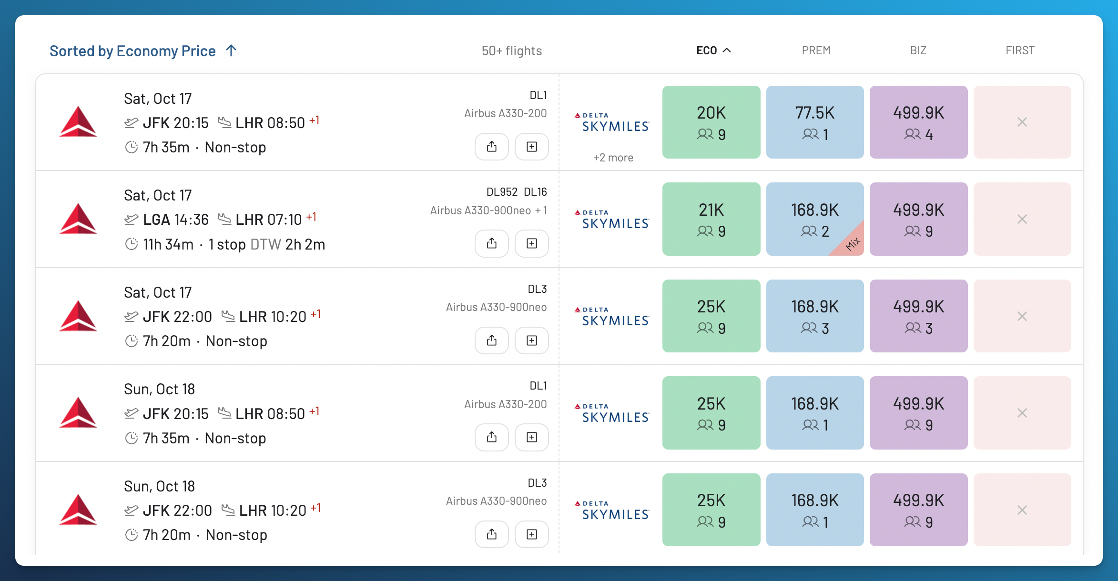The width and height of the screenshot is (1118, 581).
Task: Select 499.9K business fare with 3 seats
Action: (919, 316)
